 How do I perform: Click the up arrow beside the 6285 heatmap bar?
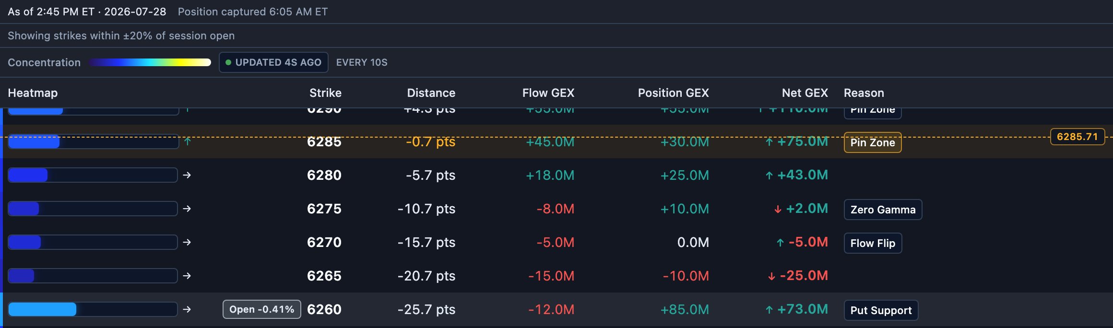[x=188, y=141]
